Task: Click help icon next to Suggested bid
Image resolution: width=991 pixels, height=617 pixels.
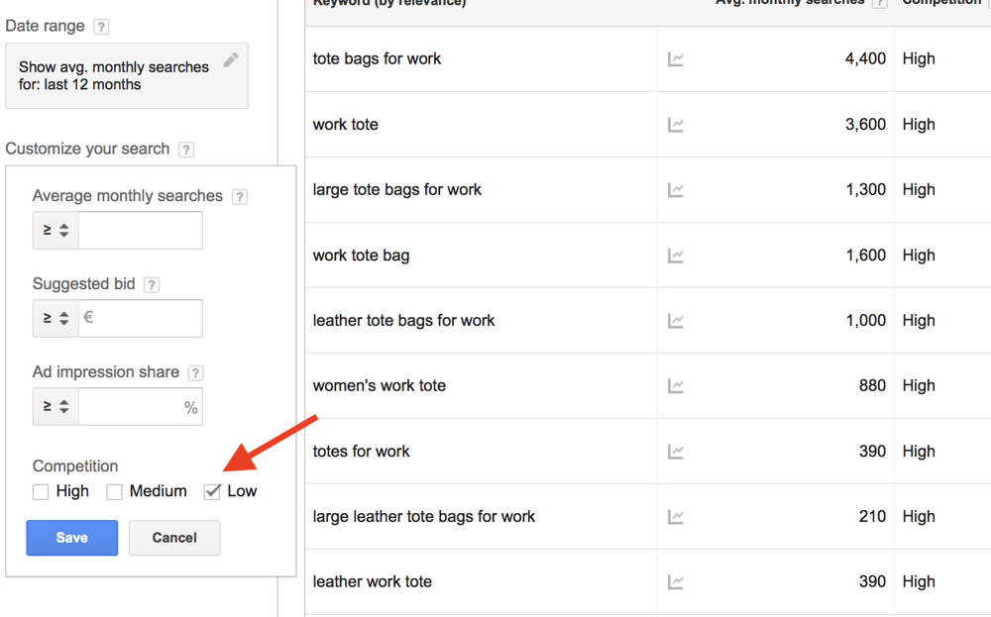Action: pos(152,285)
